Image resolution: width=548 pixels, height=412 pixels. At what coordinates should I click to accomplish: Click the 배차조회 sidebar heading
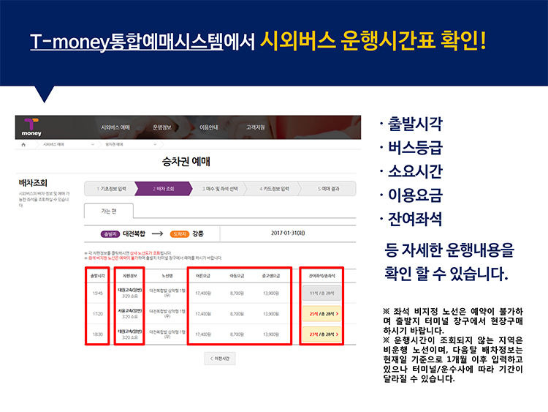[x=33, y=183]
